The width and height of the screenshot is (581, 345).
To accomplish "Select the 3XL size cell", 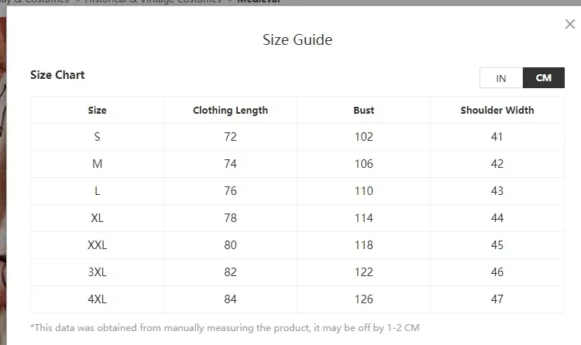I will click(x=97, y=272).
